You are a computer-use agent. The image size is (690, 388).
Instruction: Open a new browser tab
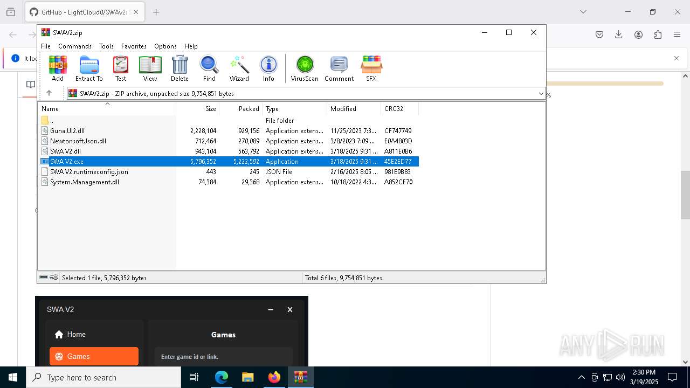(x=156, y=12)
